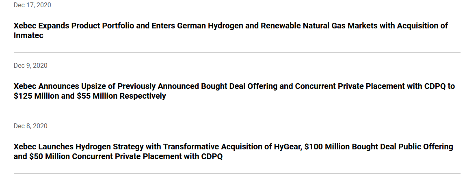Click the Dec 9, 2020 date label

click(31, 66)
